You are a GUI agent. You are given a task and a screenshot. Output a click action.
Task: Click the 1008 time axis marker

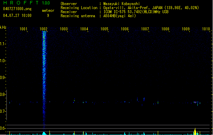165,29
